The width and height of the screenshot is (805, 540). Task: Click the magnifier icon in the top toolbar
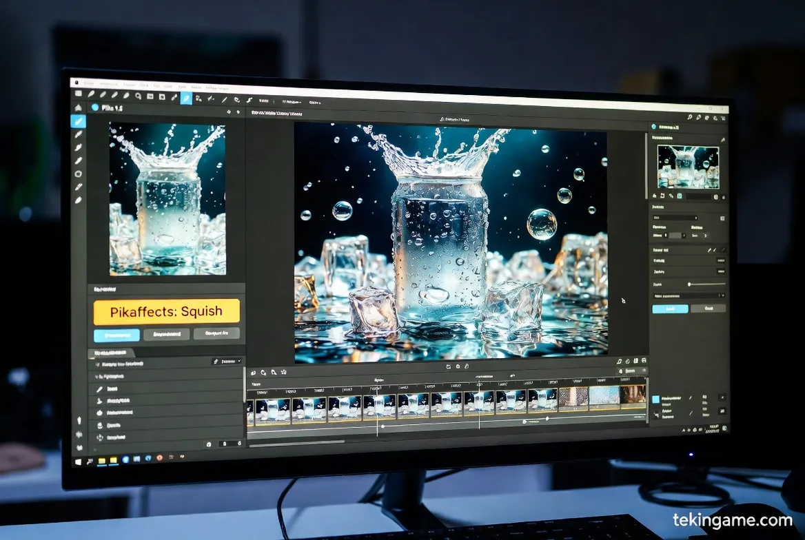pos(139,96)
